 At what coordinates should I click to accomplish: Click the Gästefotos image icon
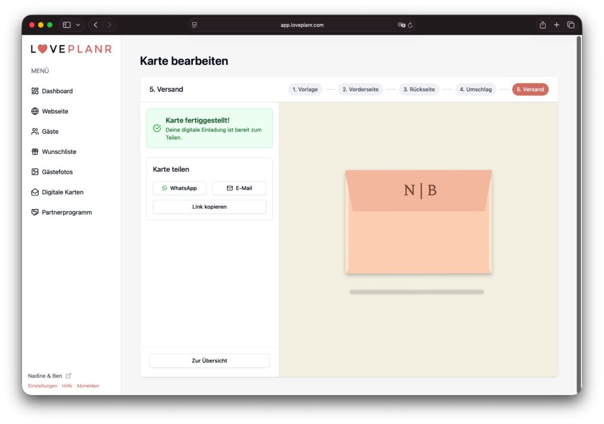point(35,172)
